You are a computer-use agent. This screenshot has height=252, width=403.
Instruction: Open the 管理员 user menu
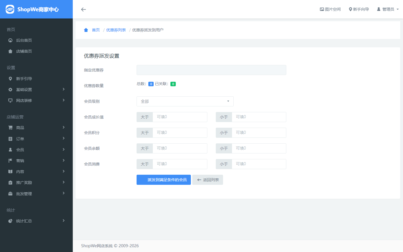(388, 9)
